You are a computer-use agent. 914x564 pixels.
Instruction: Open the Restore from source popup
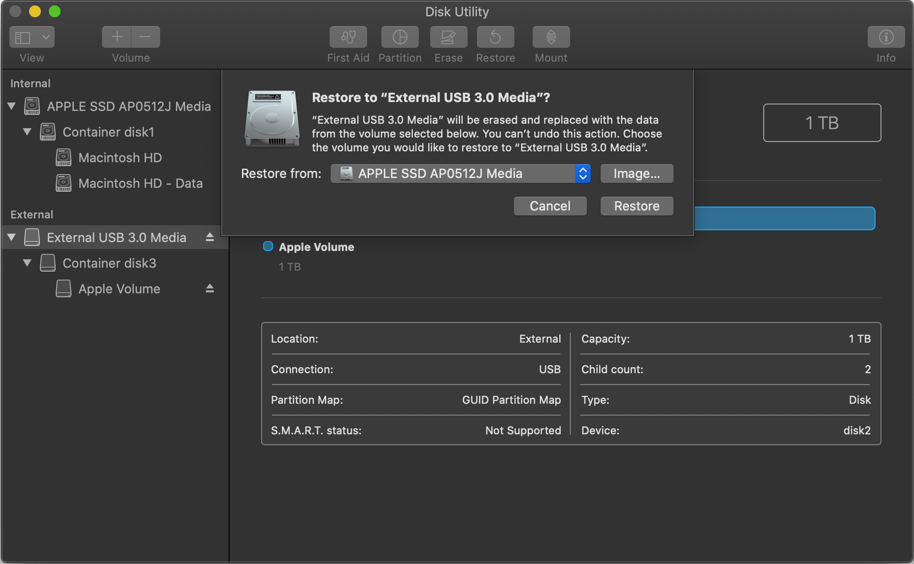click(460, 174)
